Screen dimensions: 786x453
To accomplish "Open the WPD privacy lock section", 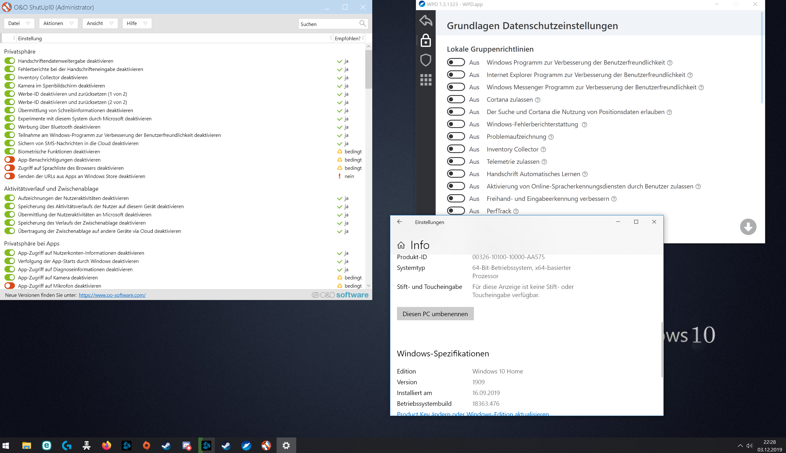I will tap(426, 41).
